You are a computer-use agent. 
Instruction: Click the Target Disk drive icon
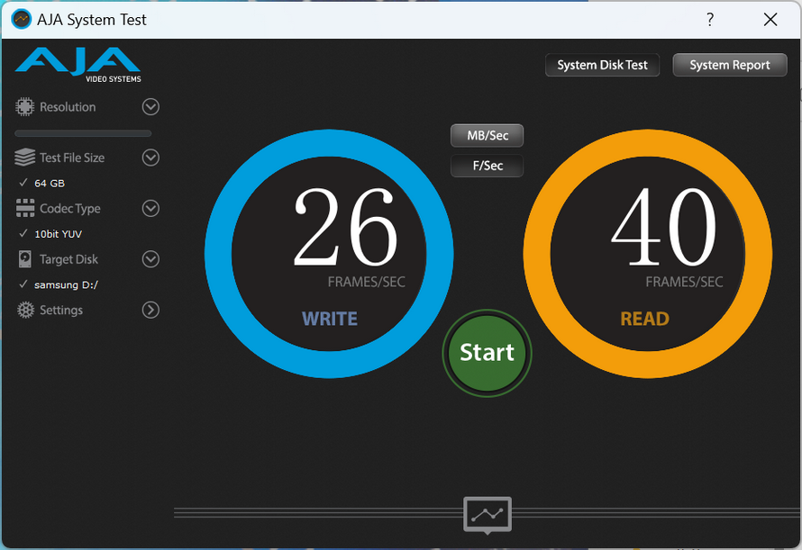24,259
